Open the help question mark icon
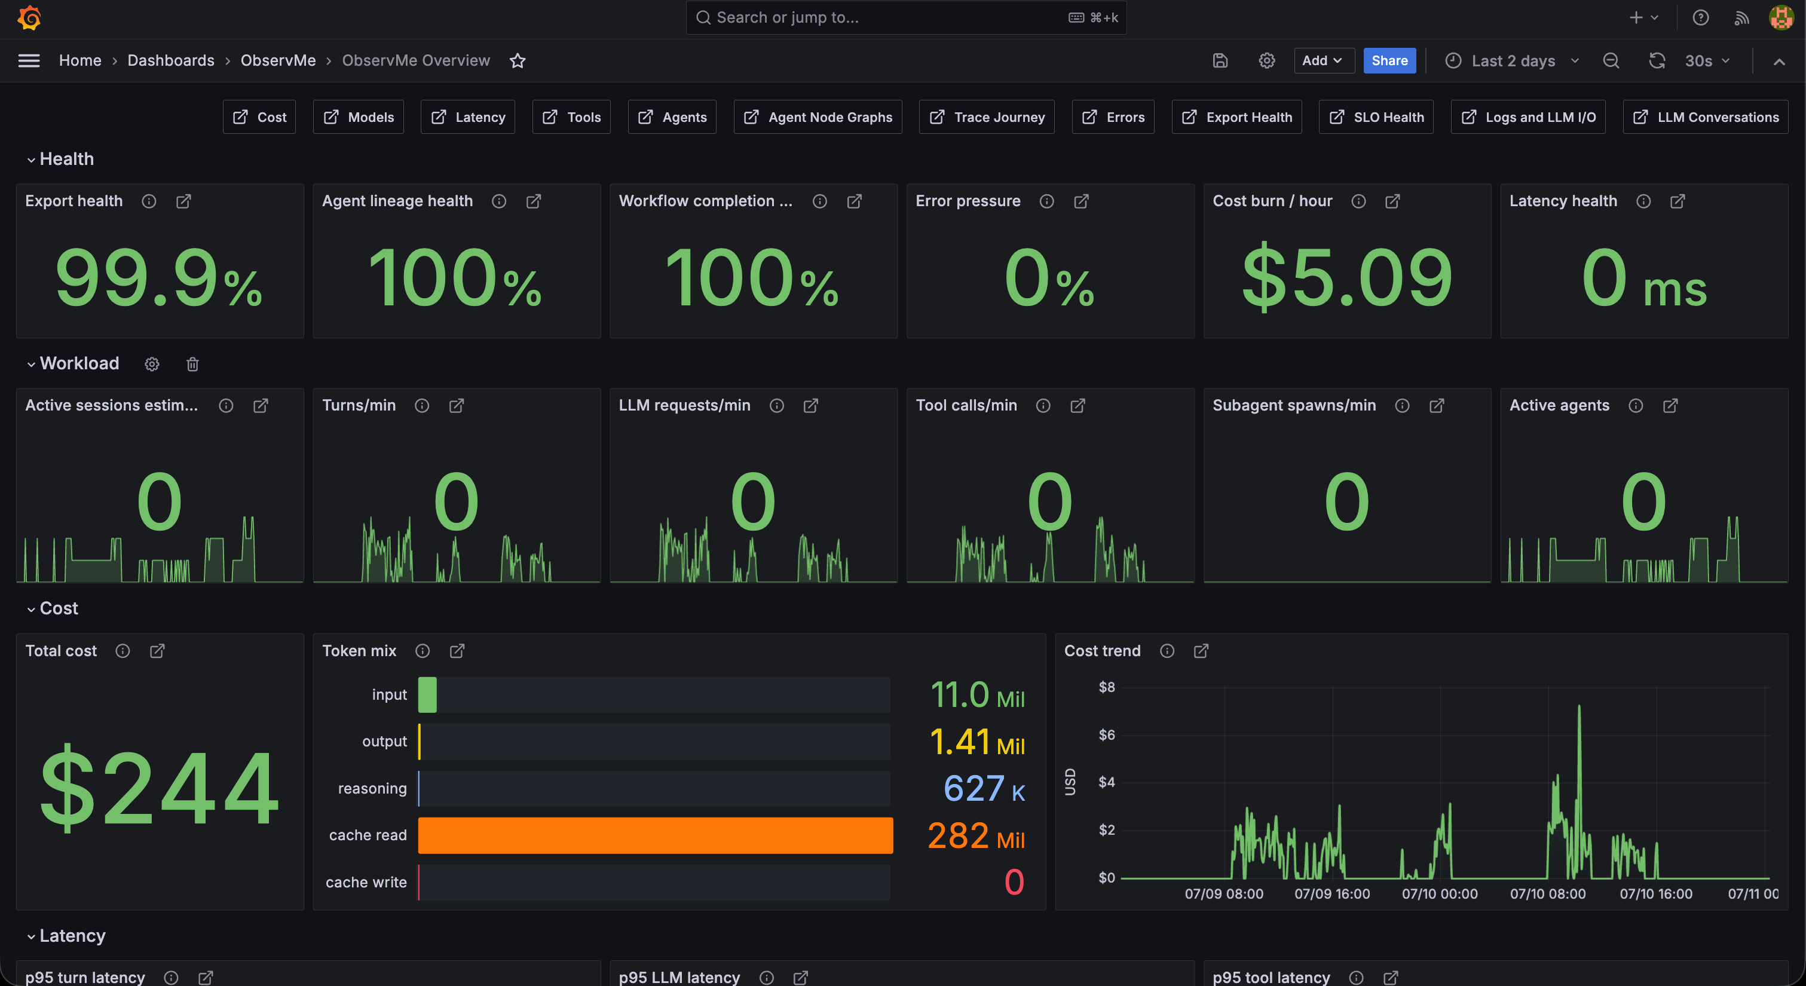 click(1701, 17)
